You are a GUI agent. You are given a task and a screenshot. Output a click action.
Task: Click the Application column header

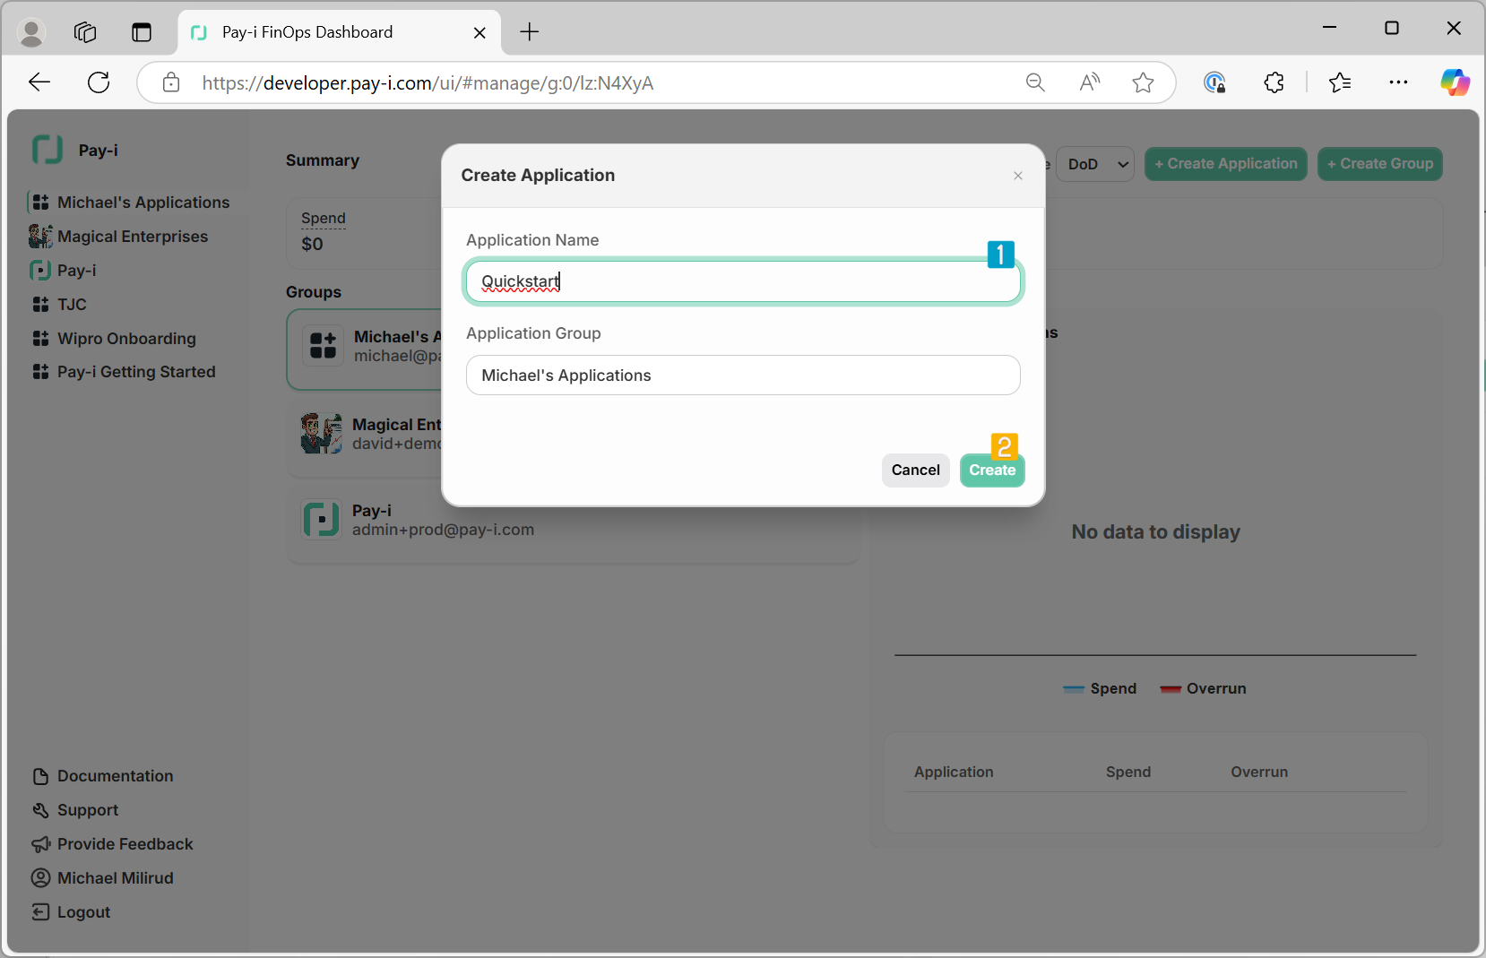(954, 772)
